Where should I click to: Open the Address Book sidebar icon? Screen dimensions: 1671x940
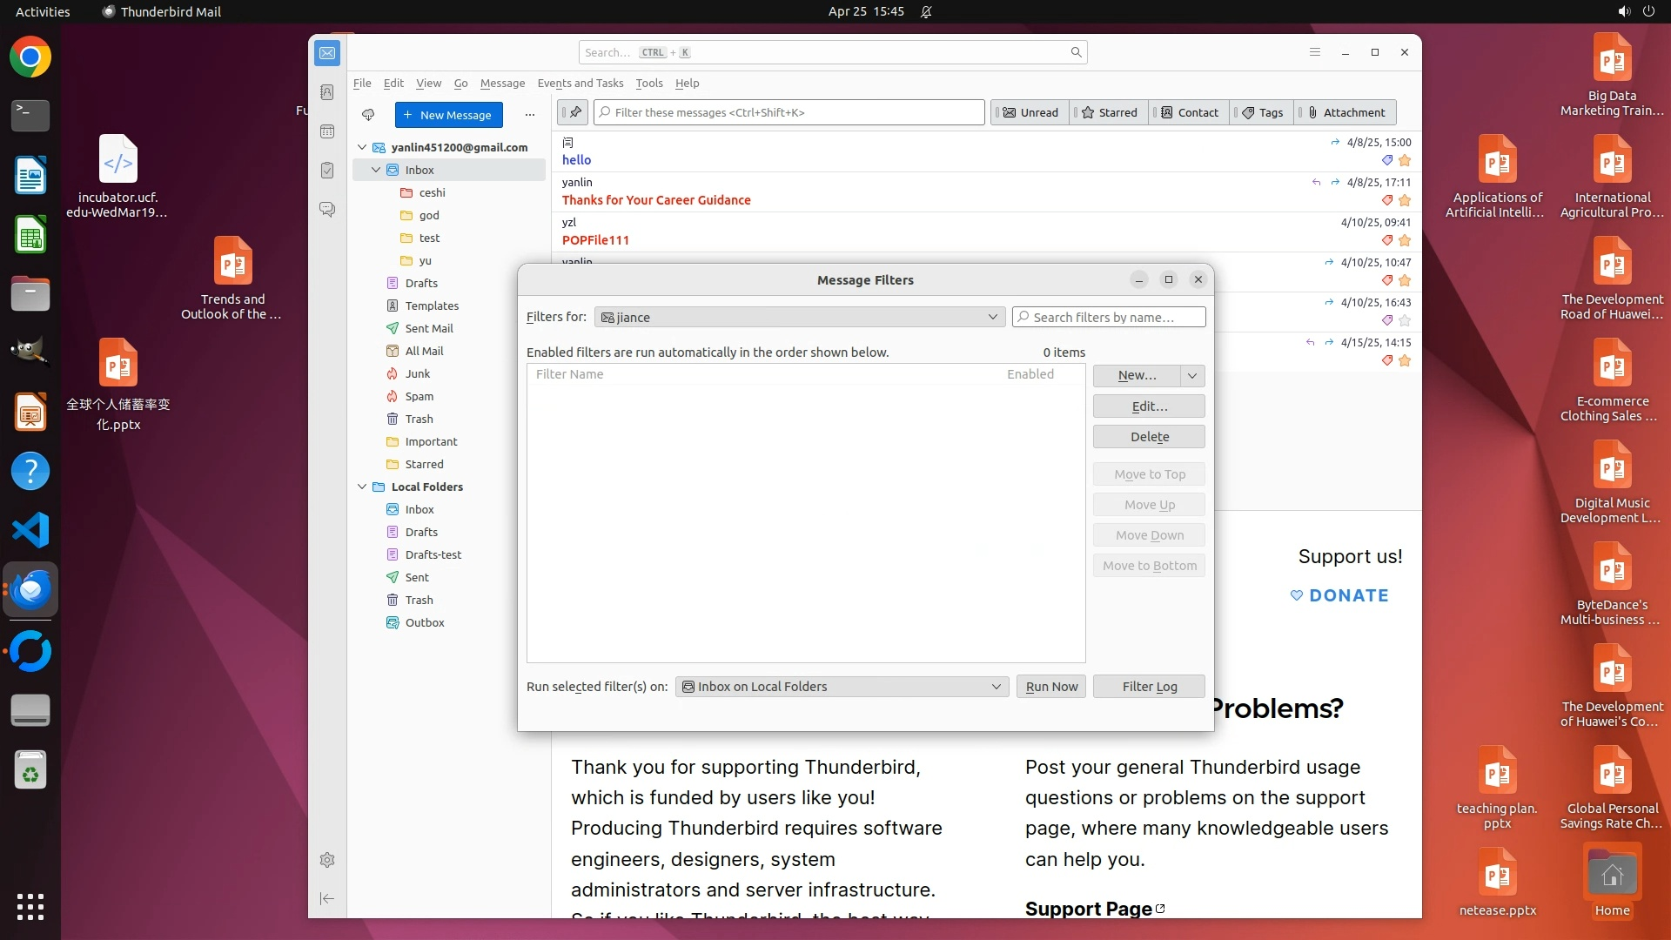click(327, 92)
